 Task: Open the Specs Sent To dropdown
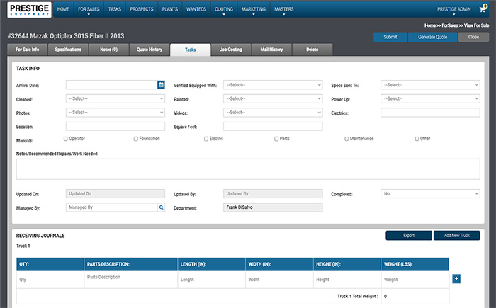click(430, 85)
